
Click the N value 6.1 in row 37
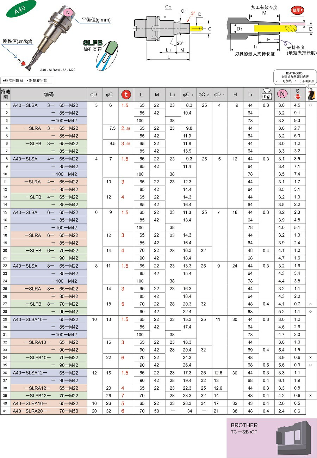tap(281, 380)
